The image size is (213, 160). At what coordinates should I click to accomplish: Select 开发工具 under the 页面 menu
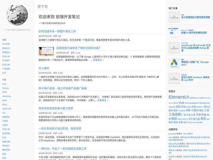click(6, 56)
